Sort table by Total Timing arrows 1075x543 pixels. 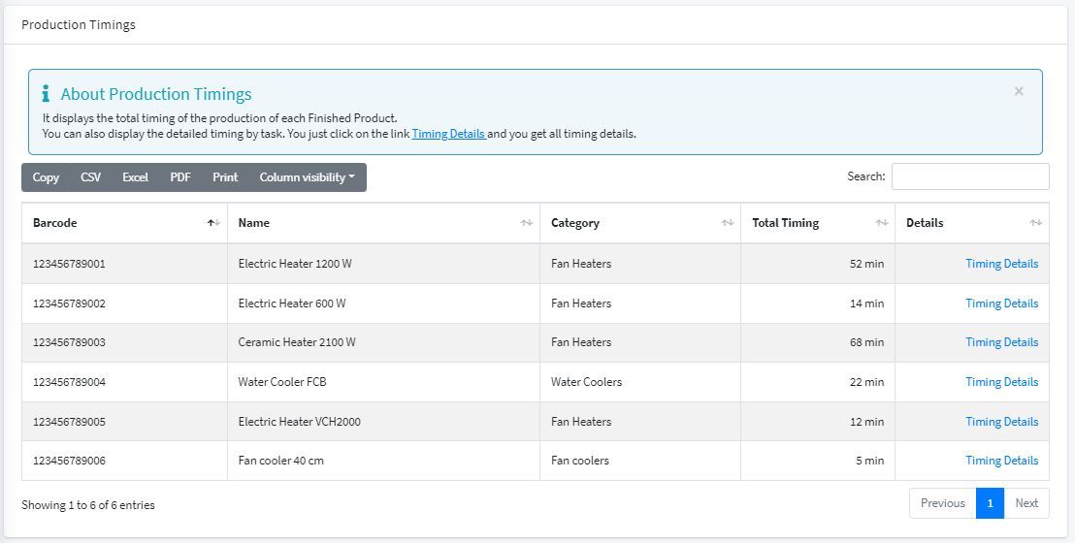pyautogui.click(x=882, y=223)
